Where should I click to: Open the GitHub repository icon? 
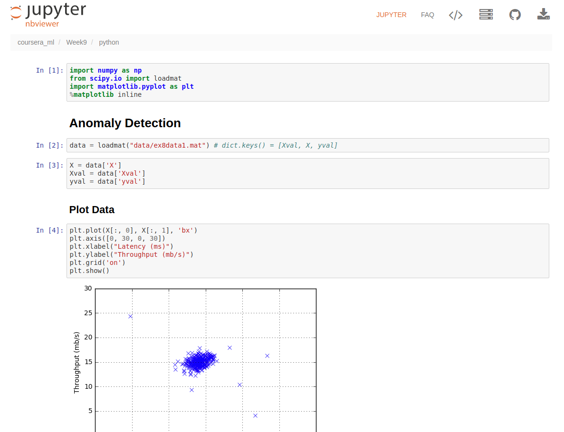[x=515, y=15]
